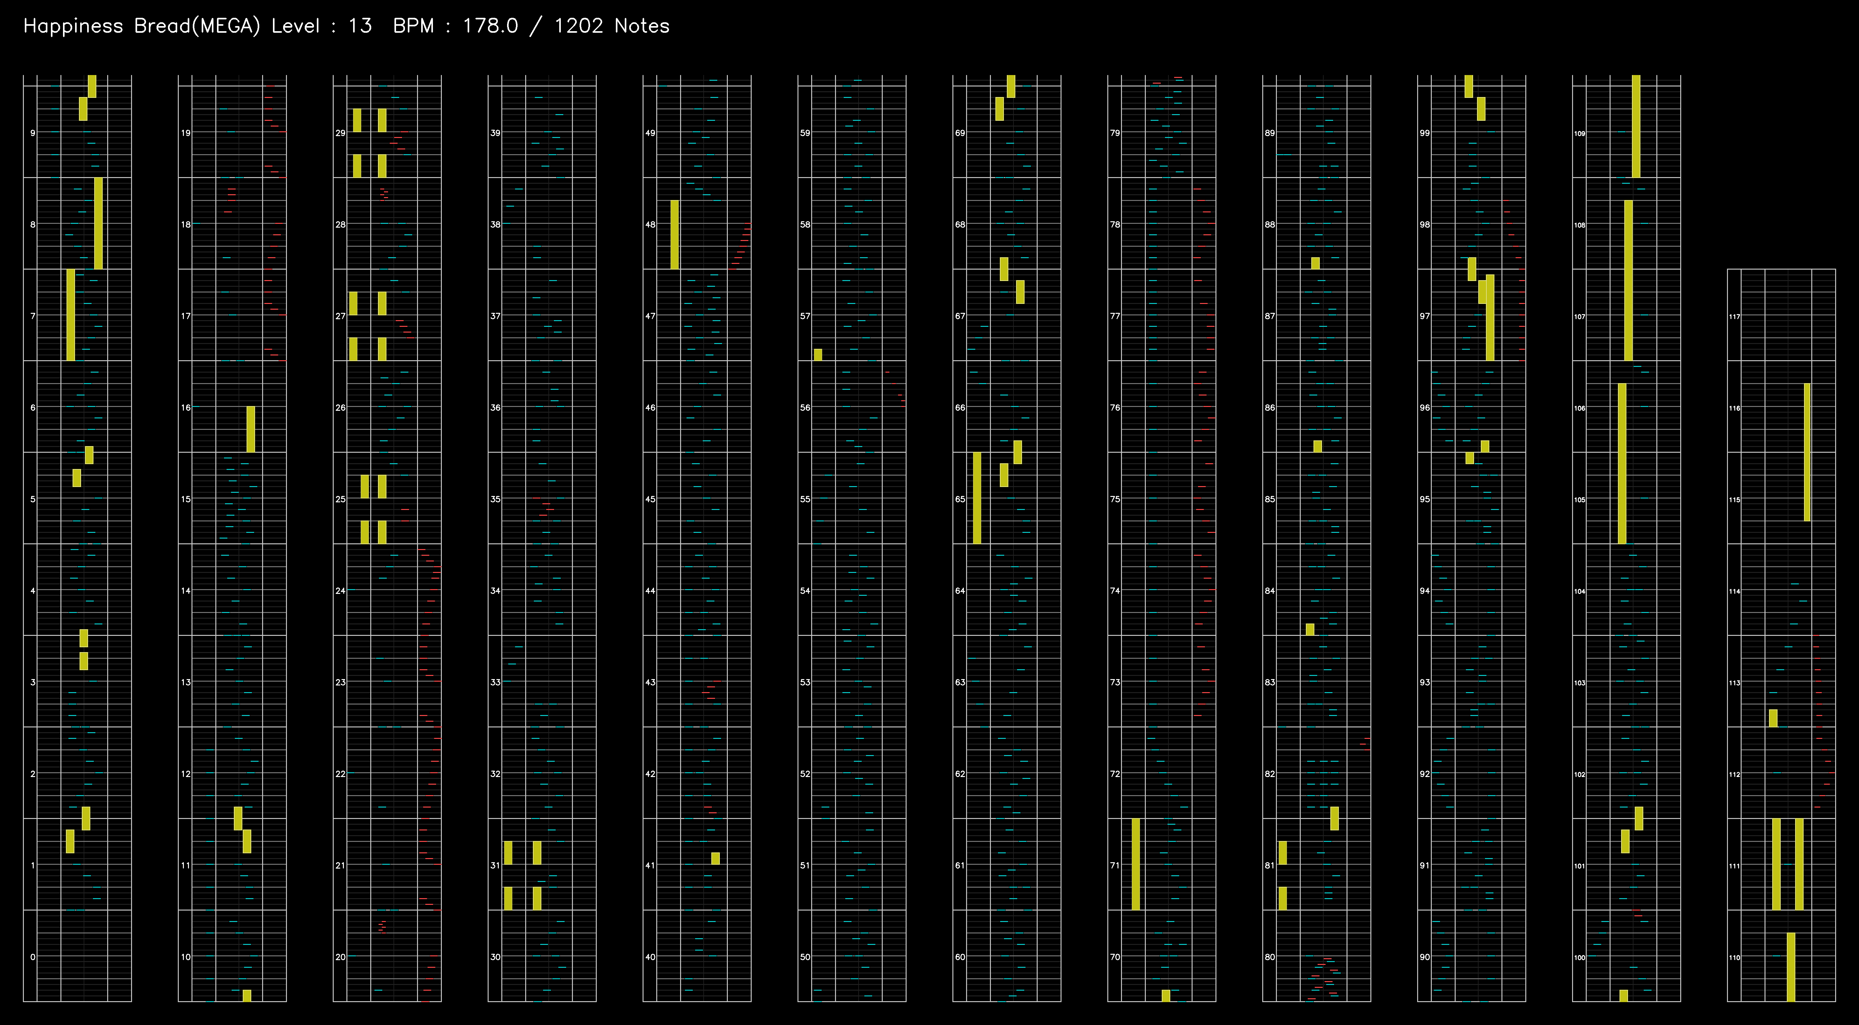Select the yellow hold note in measure 109
Image resolution: width=1859 pixels, height=1025 pixels.
(1636, 126)
